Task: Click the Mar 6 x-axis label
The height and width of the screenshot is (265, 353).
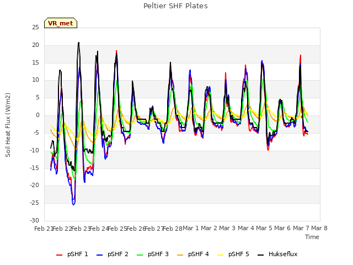Action: (282, 228)
